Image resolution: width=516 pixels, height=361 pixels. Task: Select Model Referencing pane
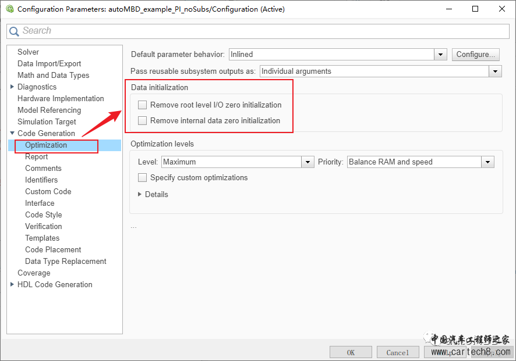pos(49,110)
